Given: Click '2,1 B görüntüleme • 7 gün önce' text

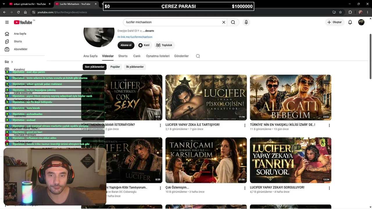Looking at the screenshot, I should click(184, 129).
